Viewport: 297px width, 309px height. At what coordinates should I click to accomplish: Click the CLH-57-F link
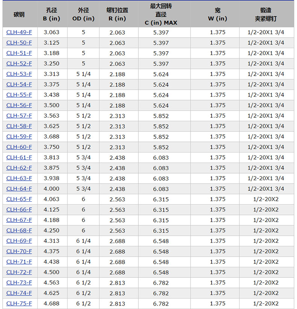point(19,116)
